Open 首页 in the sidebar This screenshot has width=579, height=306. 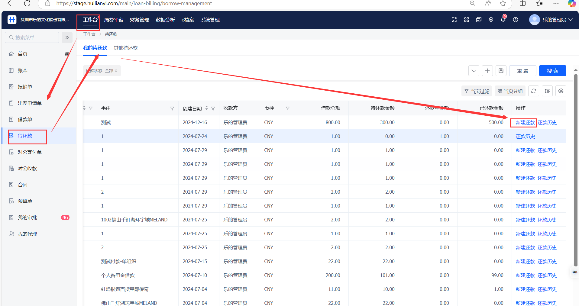pos(23,54)
